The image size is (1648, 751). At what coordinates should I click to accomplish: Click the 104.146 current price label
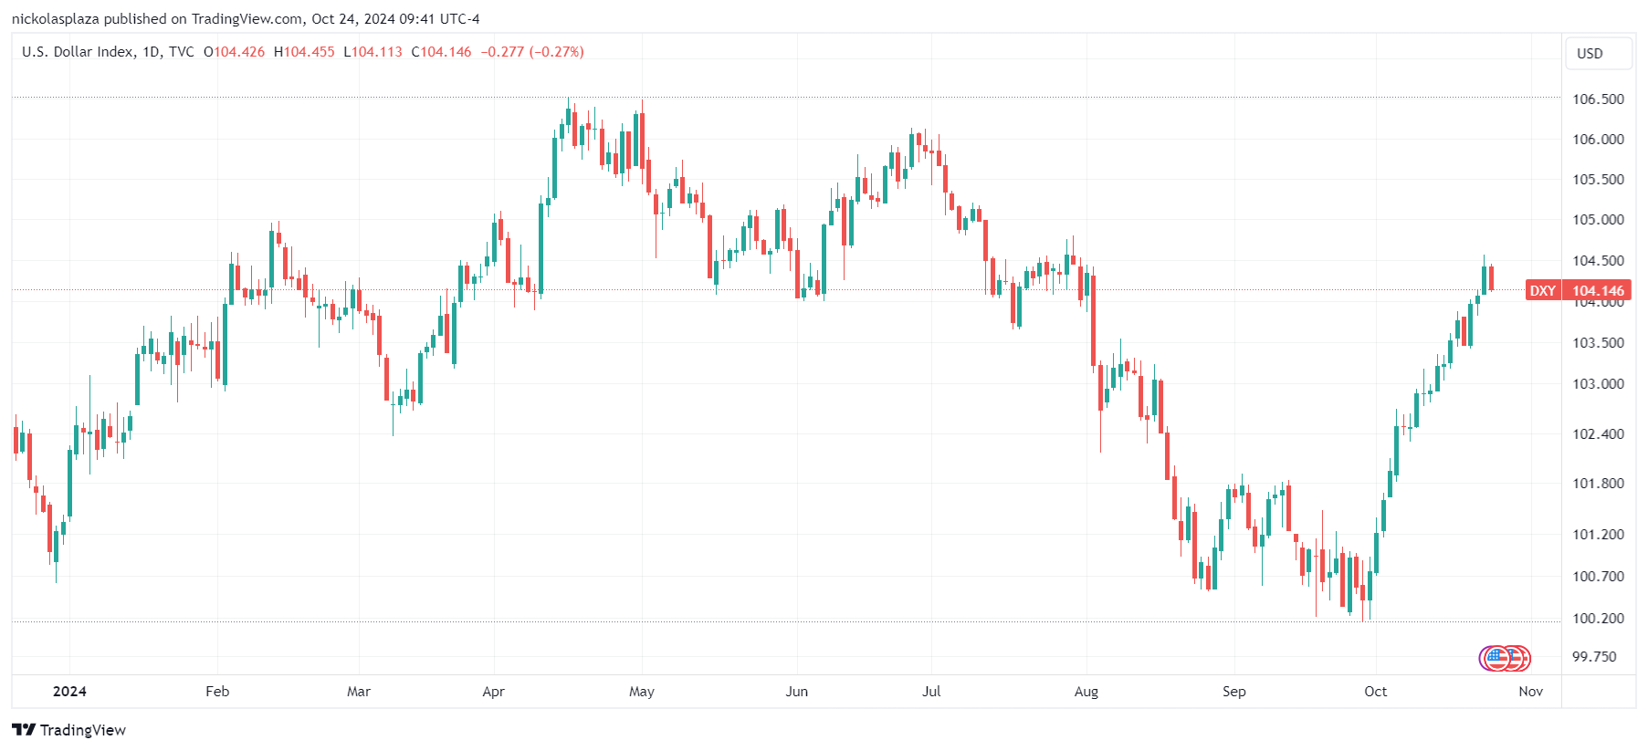point(1597,290)
